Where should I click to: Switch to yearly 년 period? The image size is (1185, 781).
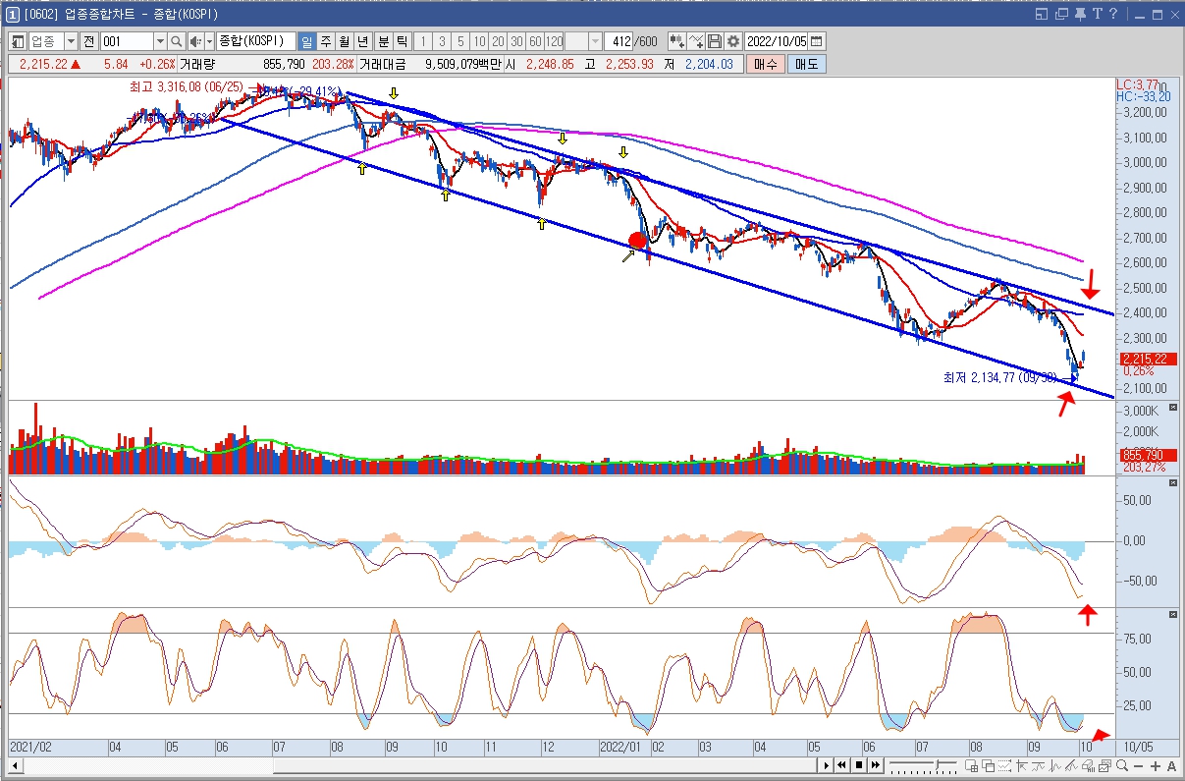coord(361,41)
